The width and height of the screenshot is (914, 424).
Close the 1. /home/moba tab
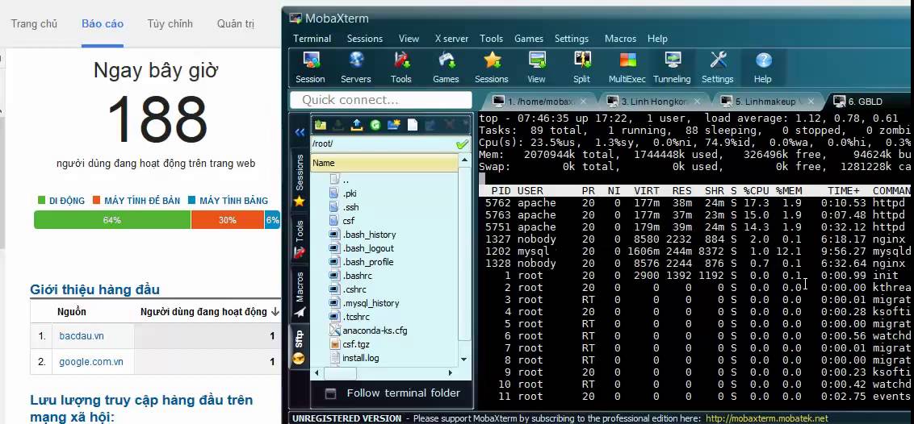(x=583, y=102)
